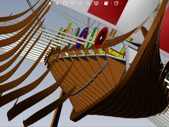The height and width of the screenshot is (127, 169).
Task: Activate the rotate orbit tool
Action: pos(65,4)
